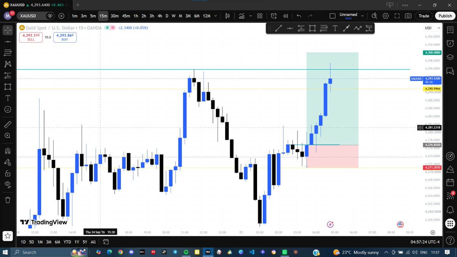Switch to 4h timeframe

coord(160,16)
